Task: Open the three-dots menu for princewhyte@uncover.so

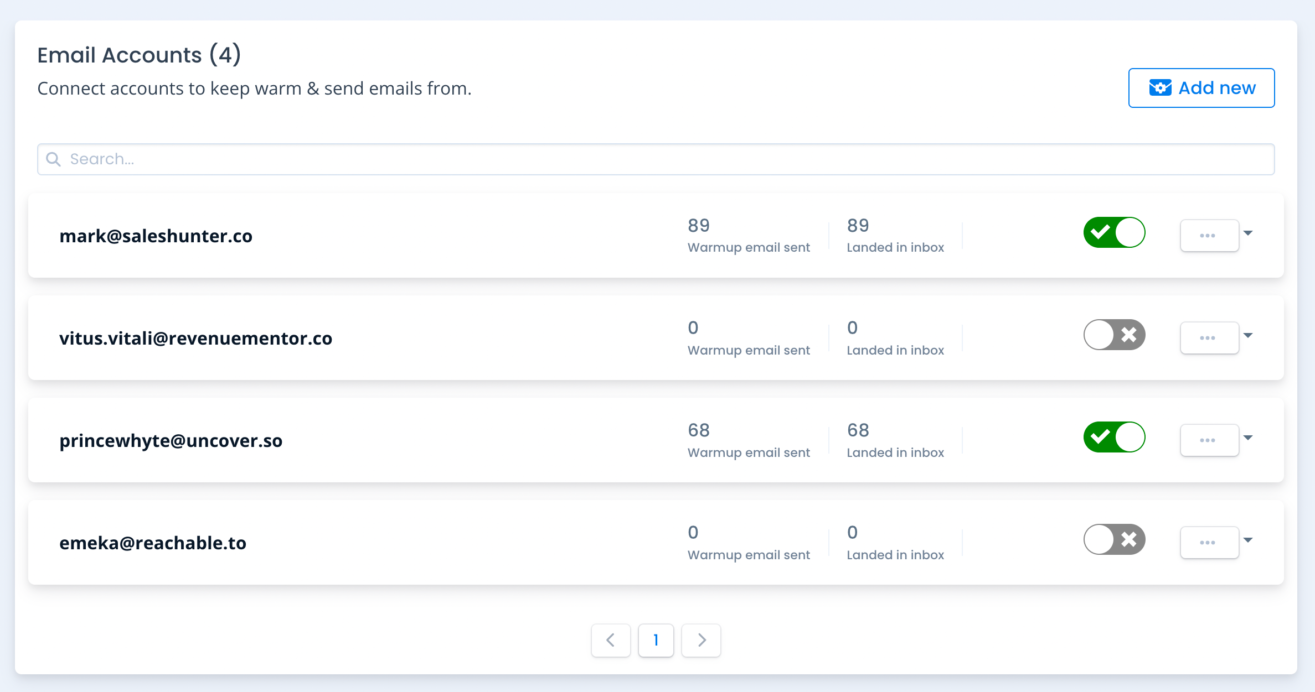Action: pyautogui.click(x=1209, y=440)
